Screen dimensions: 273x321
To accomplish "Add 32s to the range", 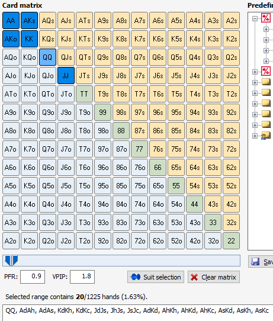I will 232,222.
